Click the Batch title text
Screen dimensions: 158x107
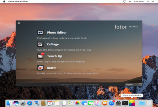51,68
